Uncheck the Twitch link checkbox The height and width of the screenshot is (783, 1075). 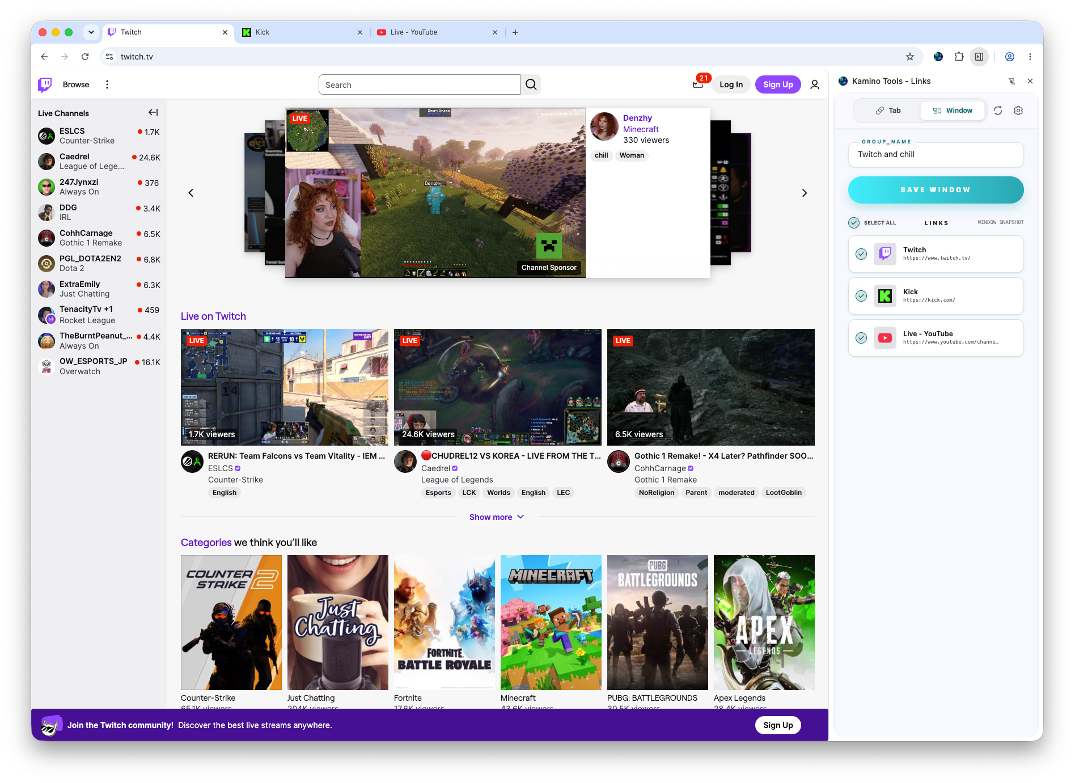click(x=861, y=254)
